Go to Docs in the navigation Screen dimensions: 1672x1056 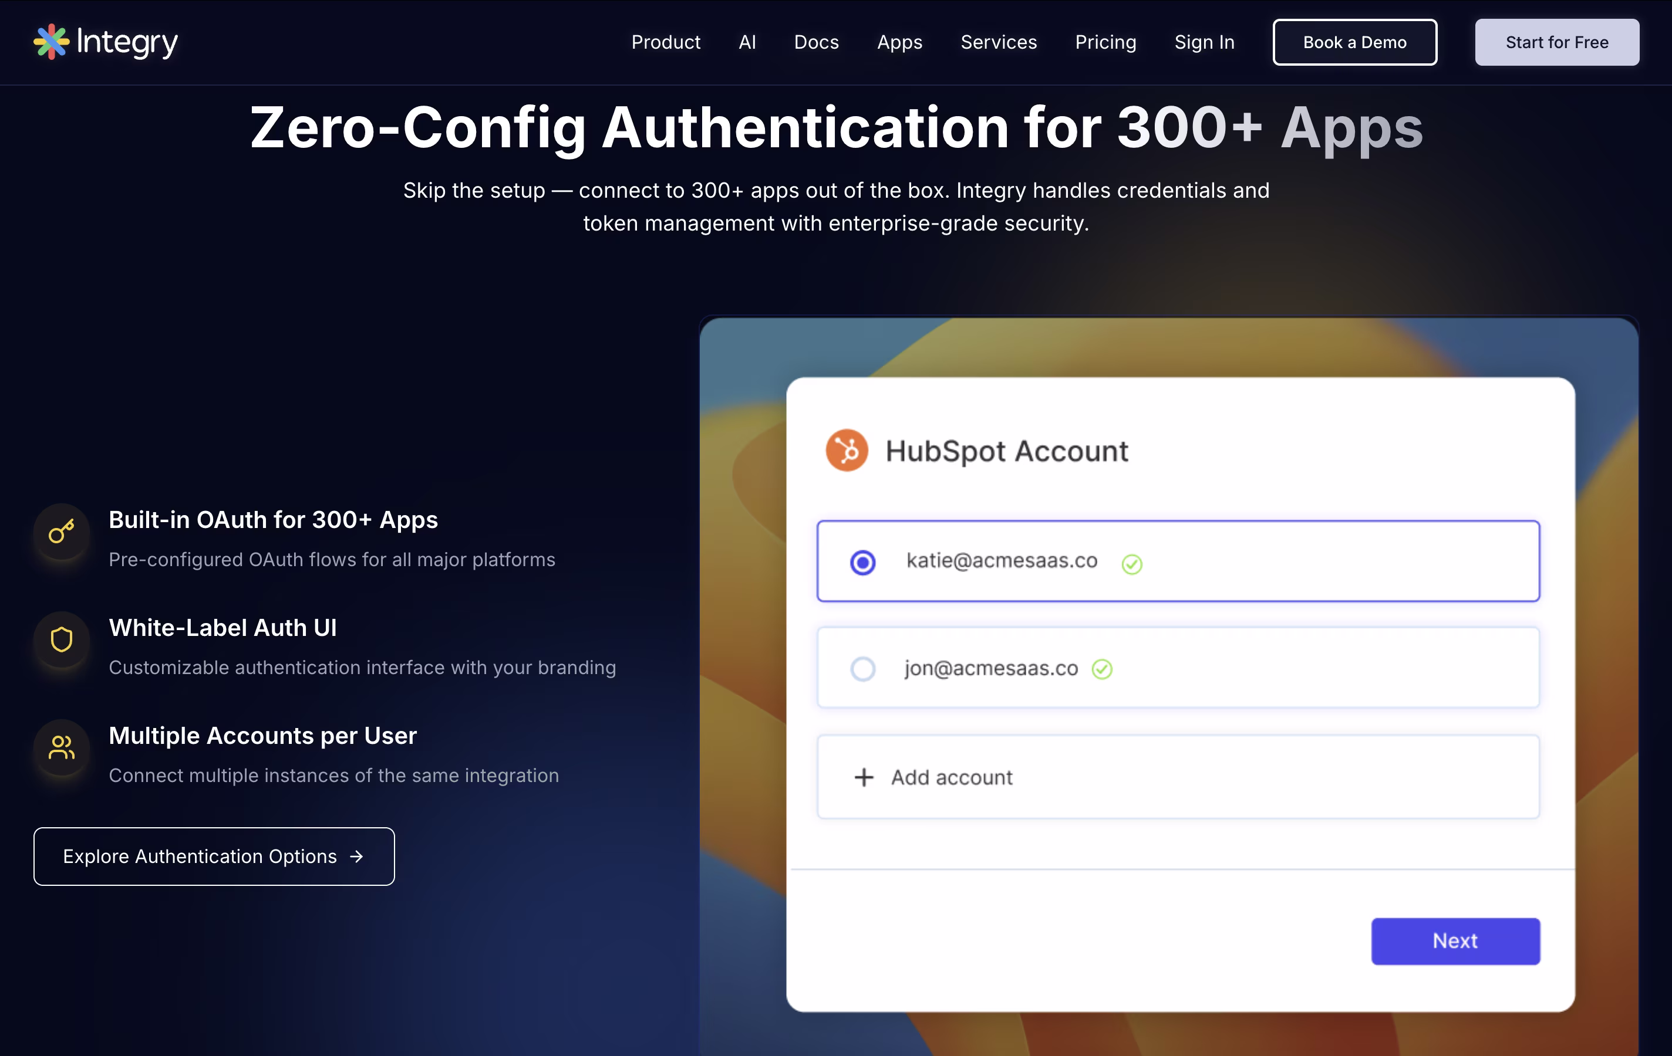pos(817,42)
